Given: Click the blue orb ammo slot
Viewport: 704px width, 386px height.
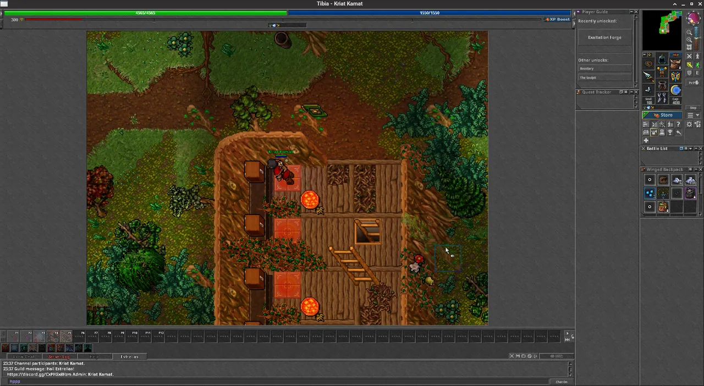Looking at the screenshot, I should point(675,90).
